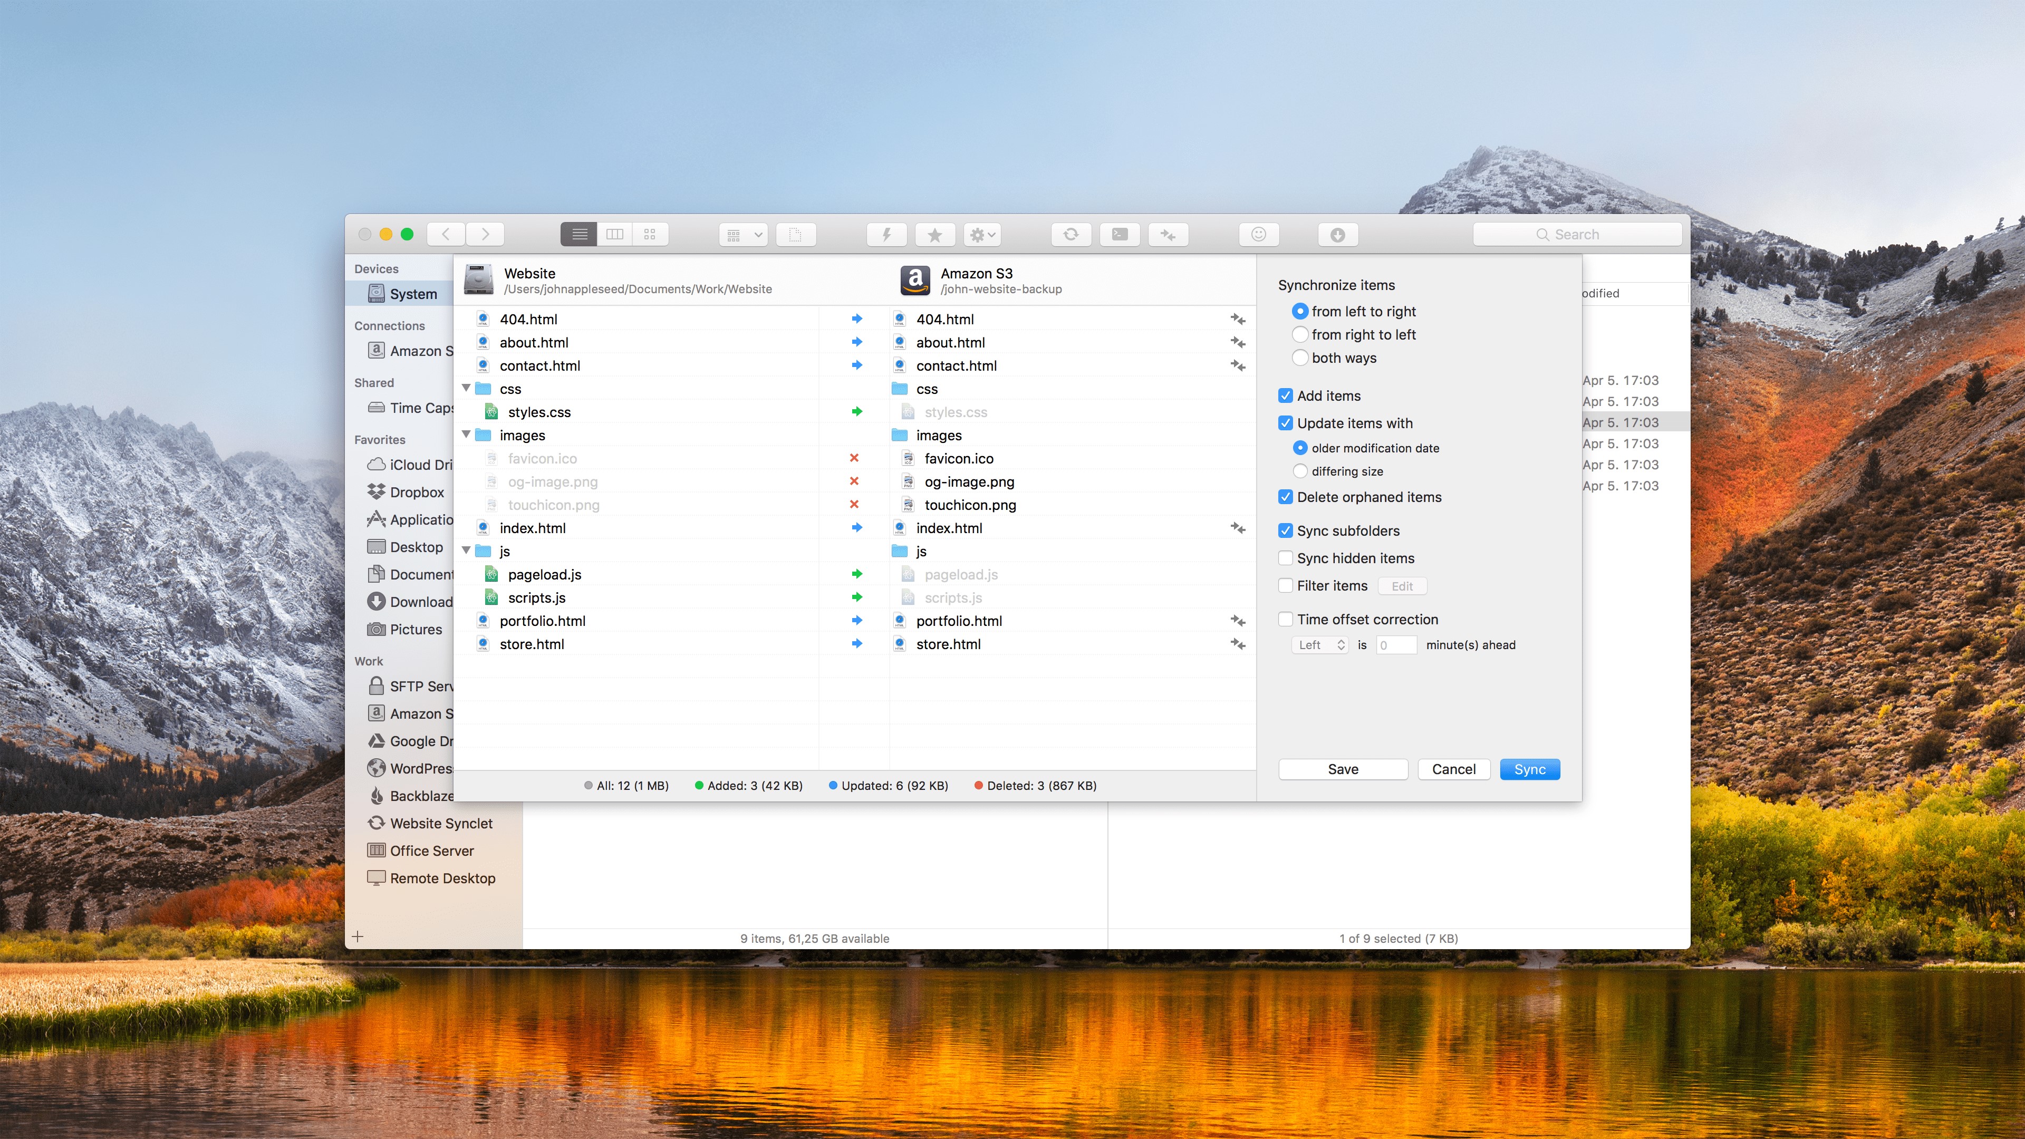Disable the Delete orphaned items checkbox
Image resolution: width=2025 pixels, height=1139 pixels.
click(1285, 497)
